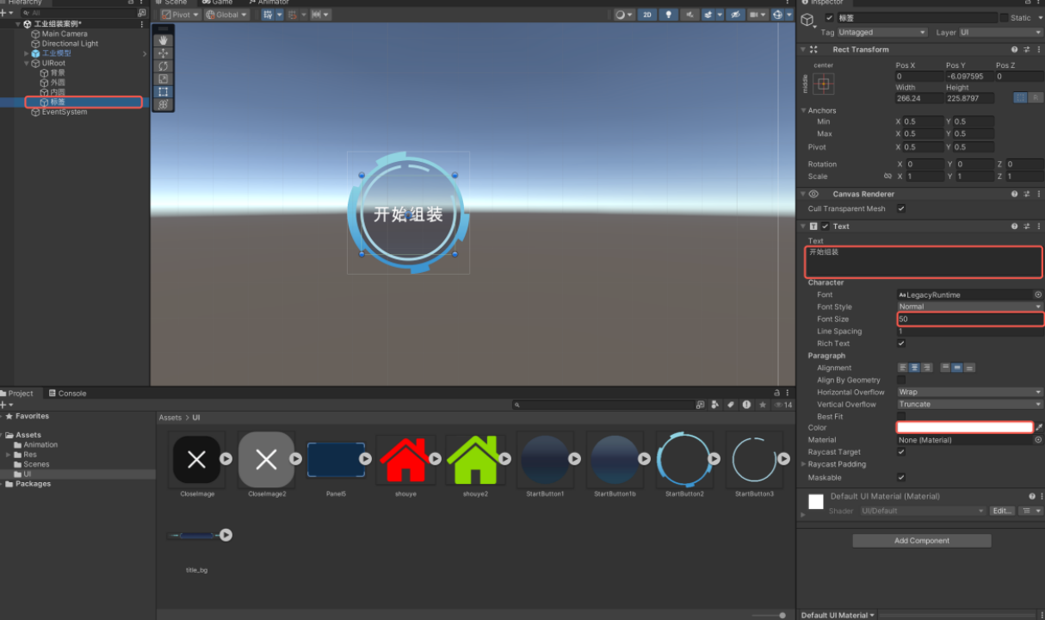Collapse the Anchors section
Screen dimensions: 1045x620
coord(803,111)
